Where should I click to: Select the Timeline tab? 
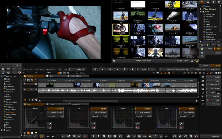pos(34,76)
